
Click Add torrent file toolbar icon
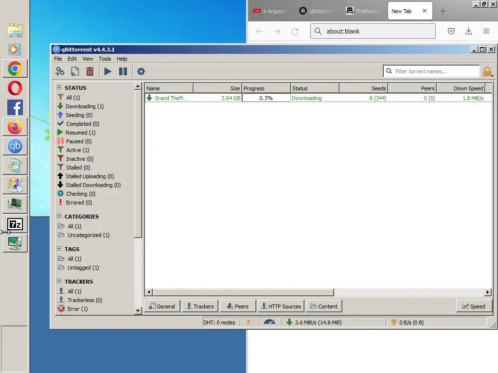[x=75, y=71]
